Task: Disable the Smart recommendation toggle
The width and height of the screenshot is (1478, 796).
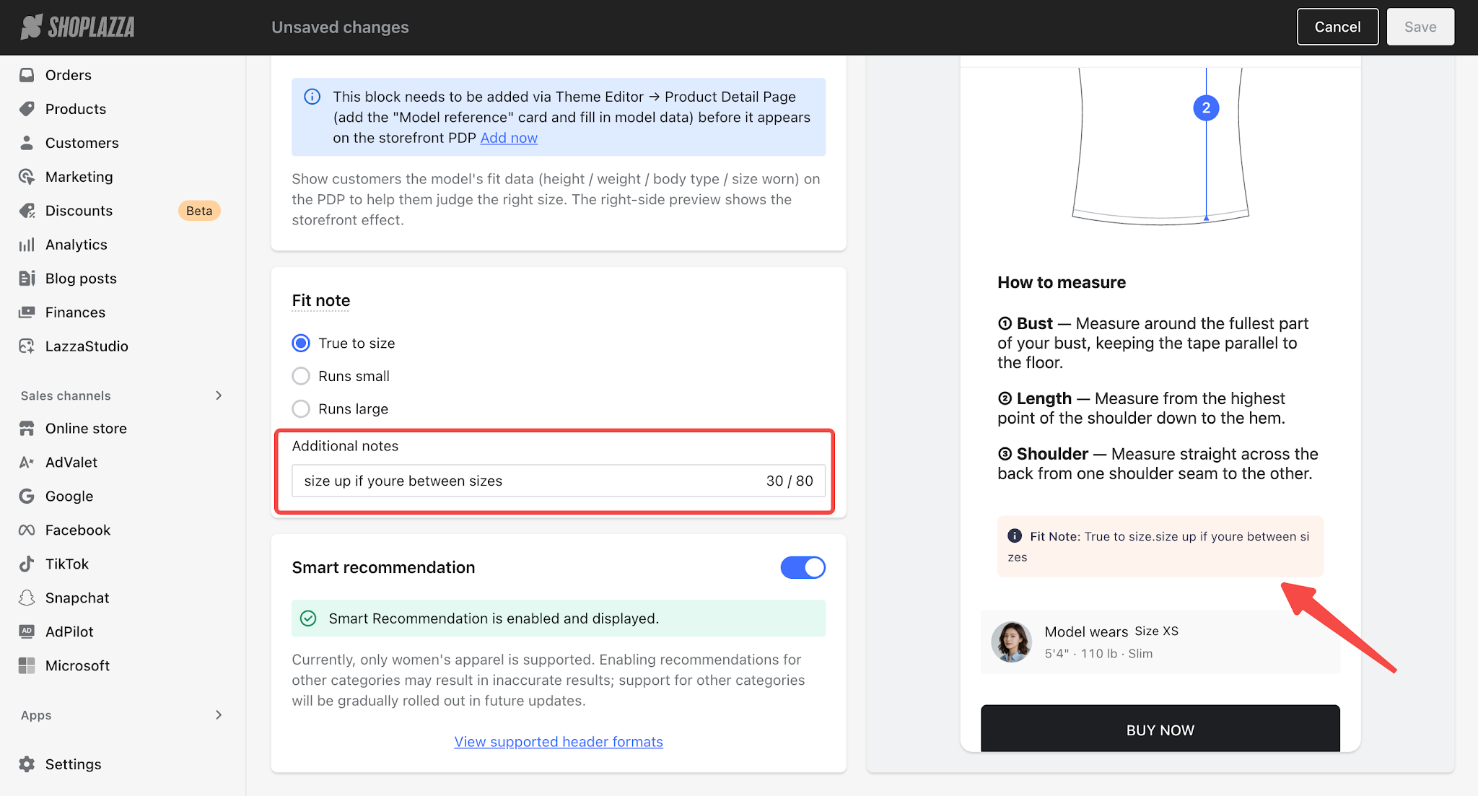Action: pos(803,567)
